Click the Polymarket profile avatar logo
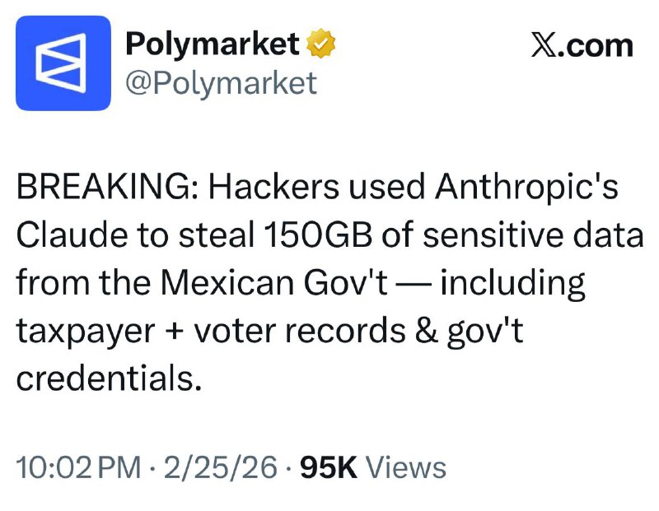 (63, 63)
